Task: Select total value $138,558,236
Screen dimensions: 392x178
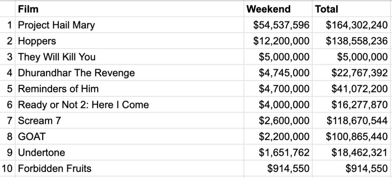Action: click(352, 41)
